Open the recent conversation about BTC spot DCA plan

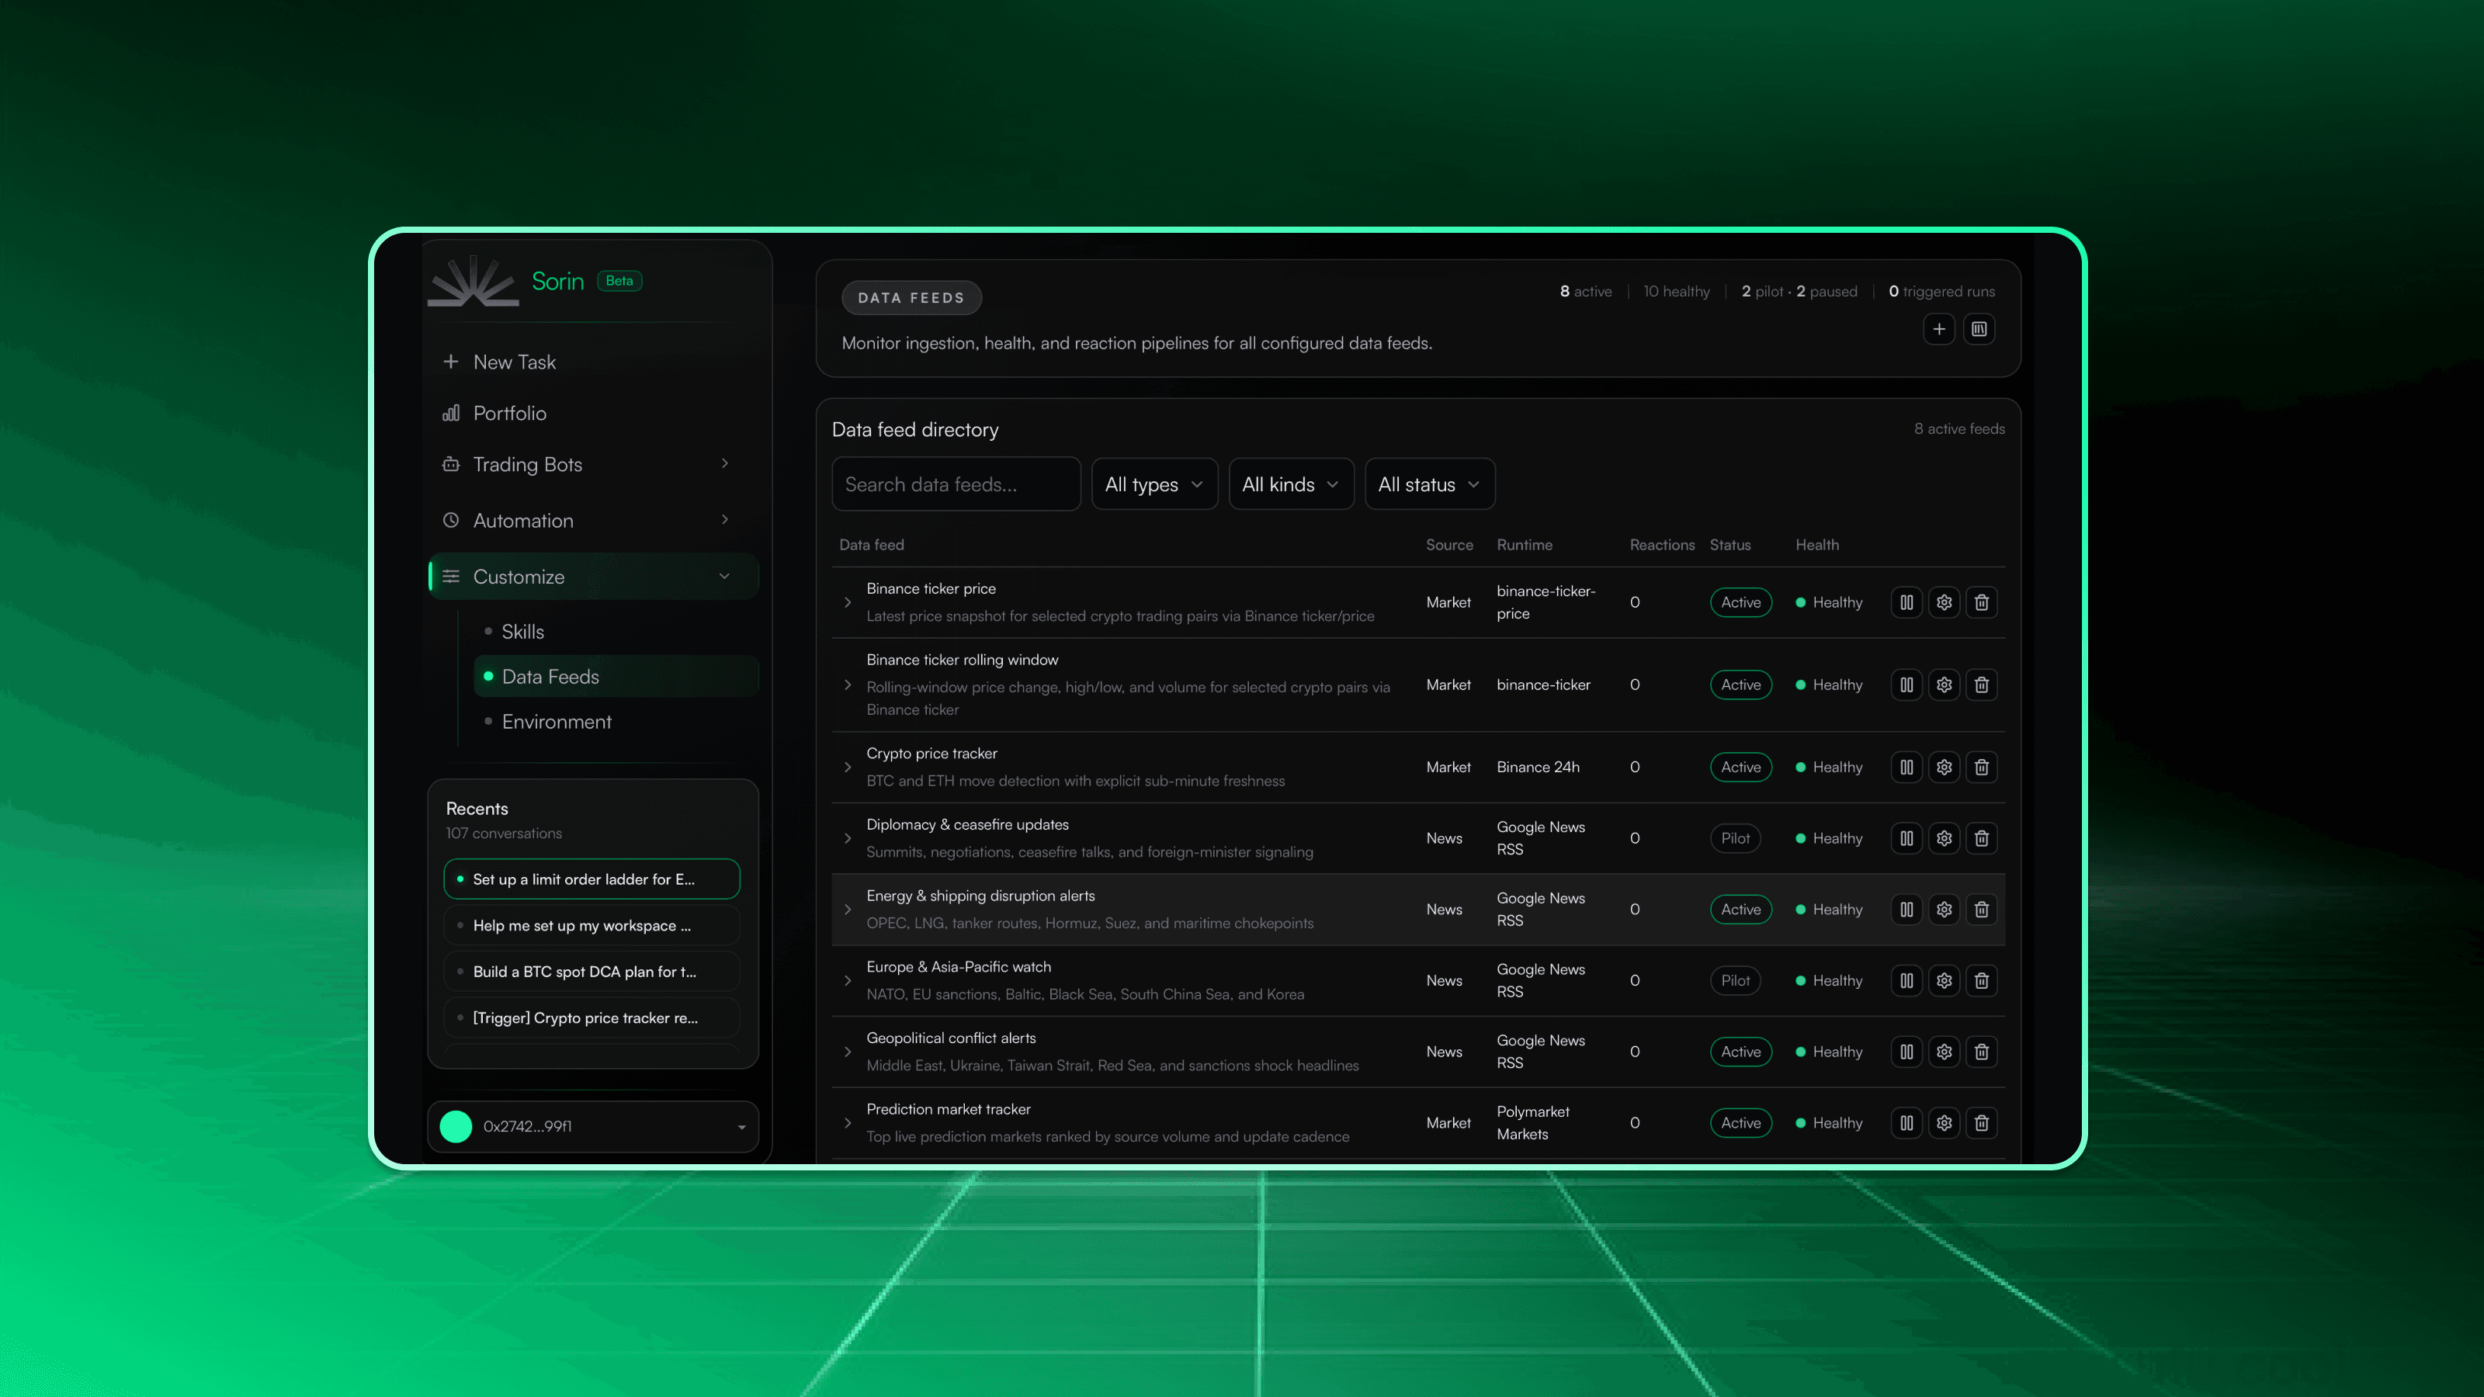[x=585, y=972]
